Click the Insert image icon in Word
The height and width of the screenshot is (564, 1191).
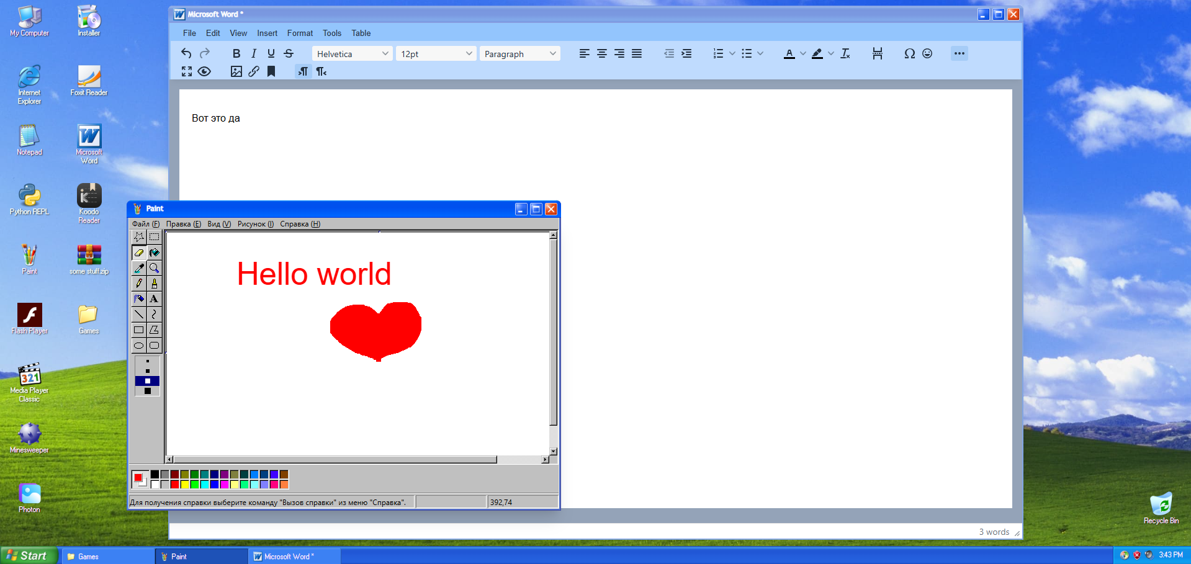click(x=236, y=71)
